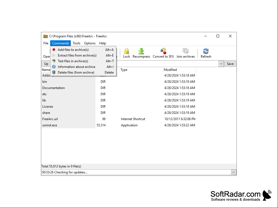The image size is (278, 208).
Task: Choose Delete files (from archive)
Action: click(x=83, y=72)
